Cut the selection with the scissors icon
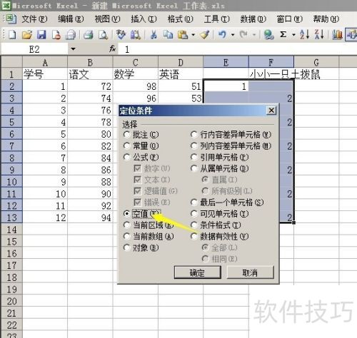The width and height of the screenshot is (357, 338). (x=154, y=35)
